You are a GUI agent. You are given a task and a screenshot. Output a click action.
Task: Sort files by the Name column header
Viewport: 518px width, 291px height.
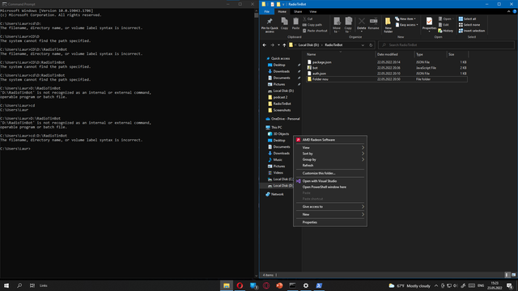click(340, 54)
